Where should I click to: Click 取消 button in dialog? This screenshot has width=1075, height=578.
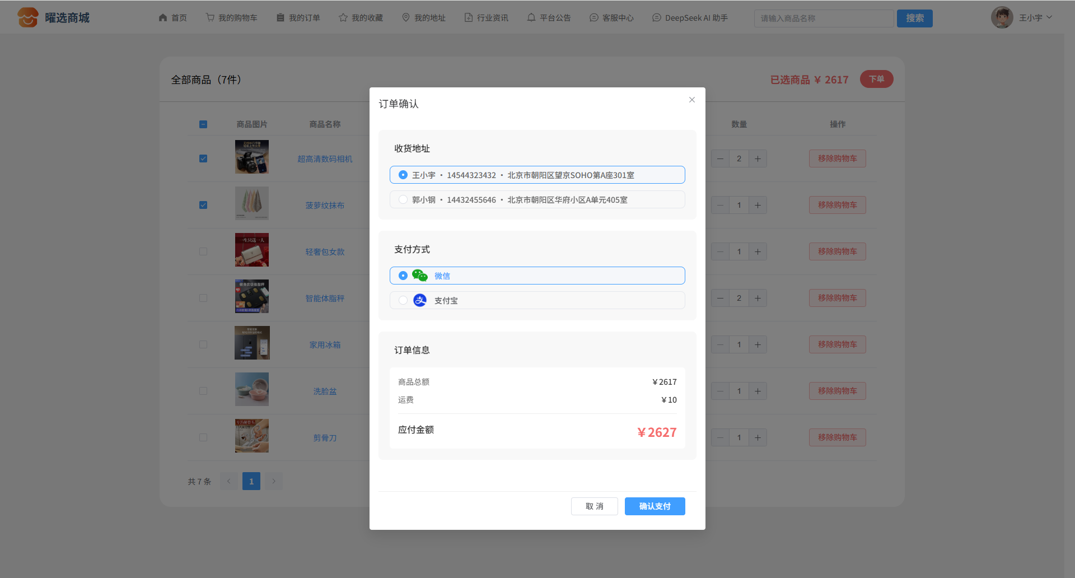pos(594,506)
